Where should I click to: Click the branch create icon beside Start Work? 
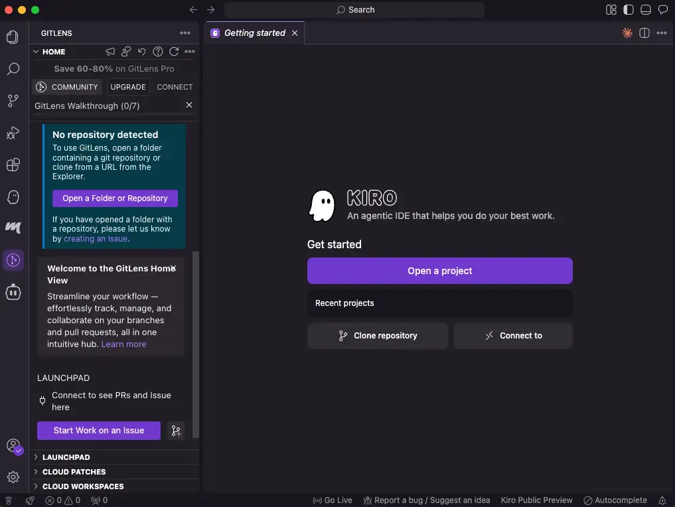pyautogui.click(x=176, y=431)
